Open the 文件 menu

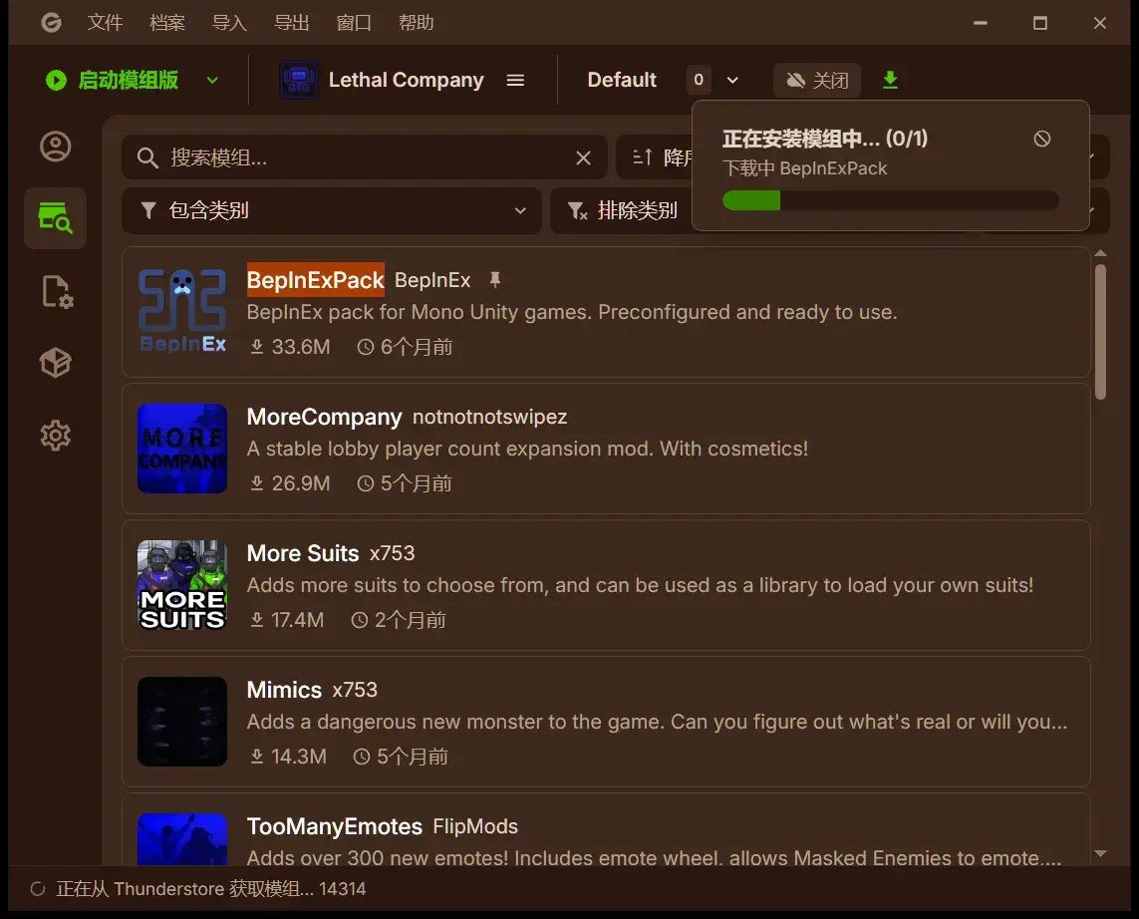tap(105, 23)
